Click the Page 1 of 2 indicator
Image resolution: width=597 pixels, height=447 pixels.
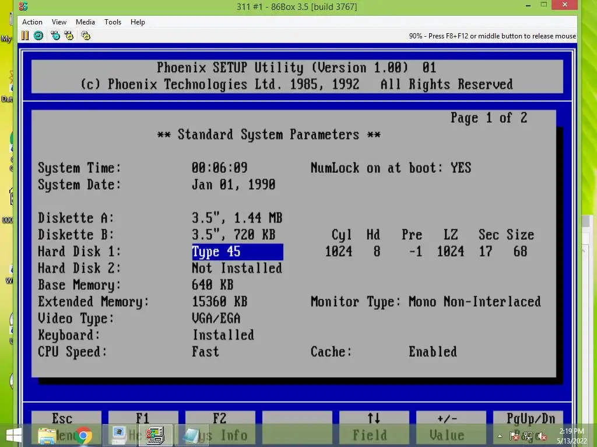[x=489, y=118]
